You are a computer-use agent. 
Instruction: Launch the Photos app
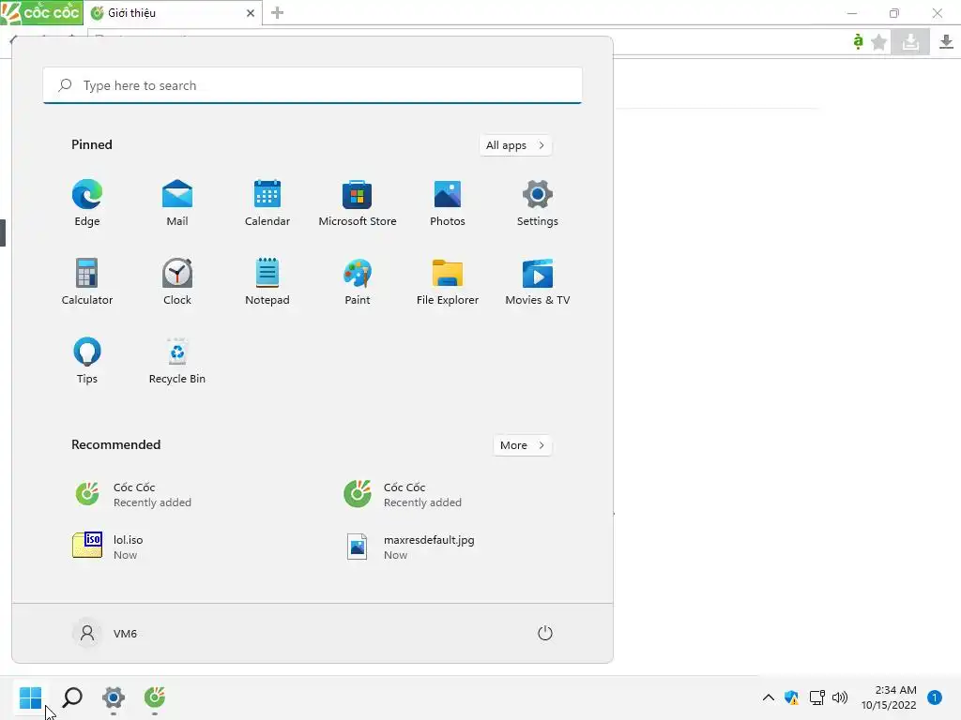448,203
